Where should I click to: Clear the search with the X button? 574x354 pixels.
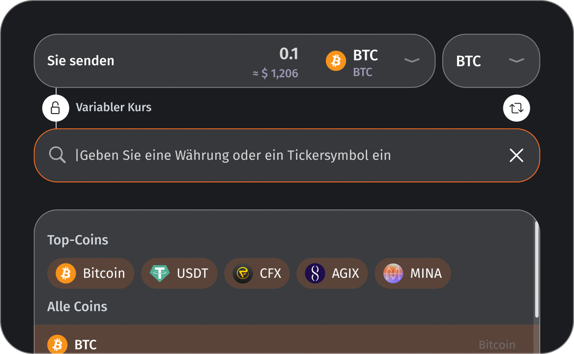point(517,155)
